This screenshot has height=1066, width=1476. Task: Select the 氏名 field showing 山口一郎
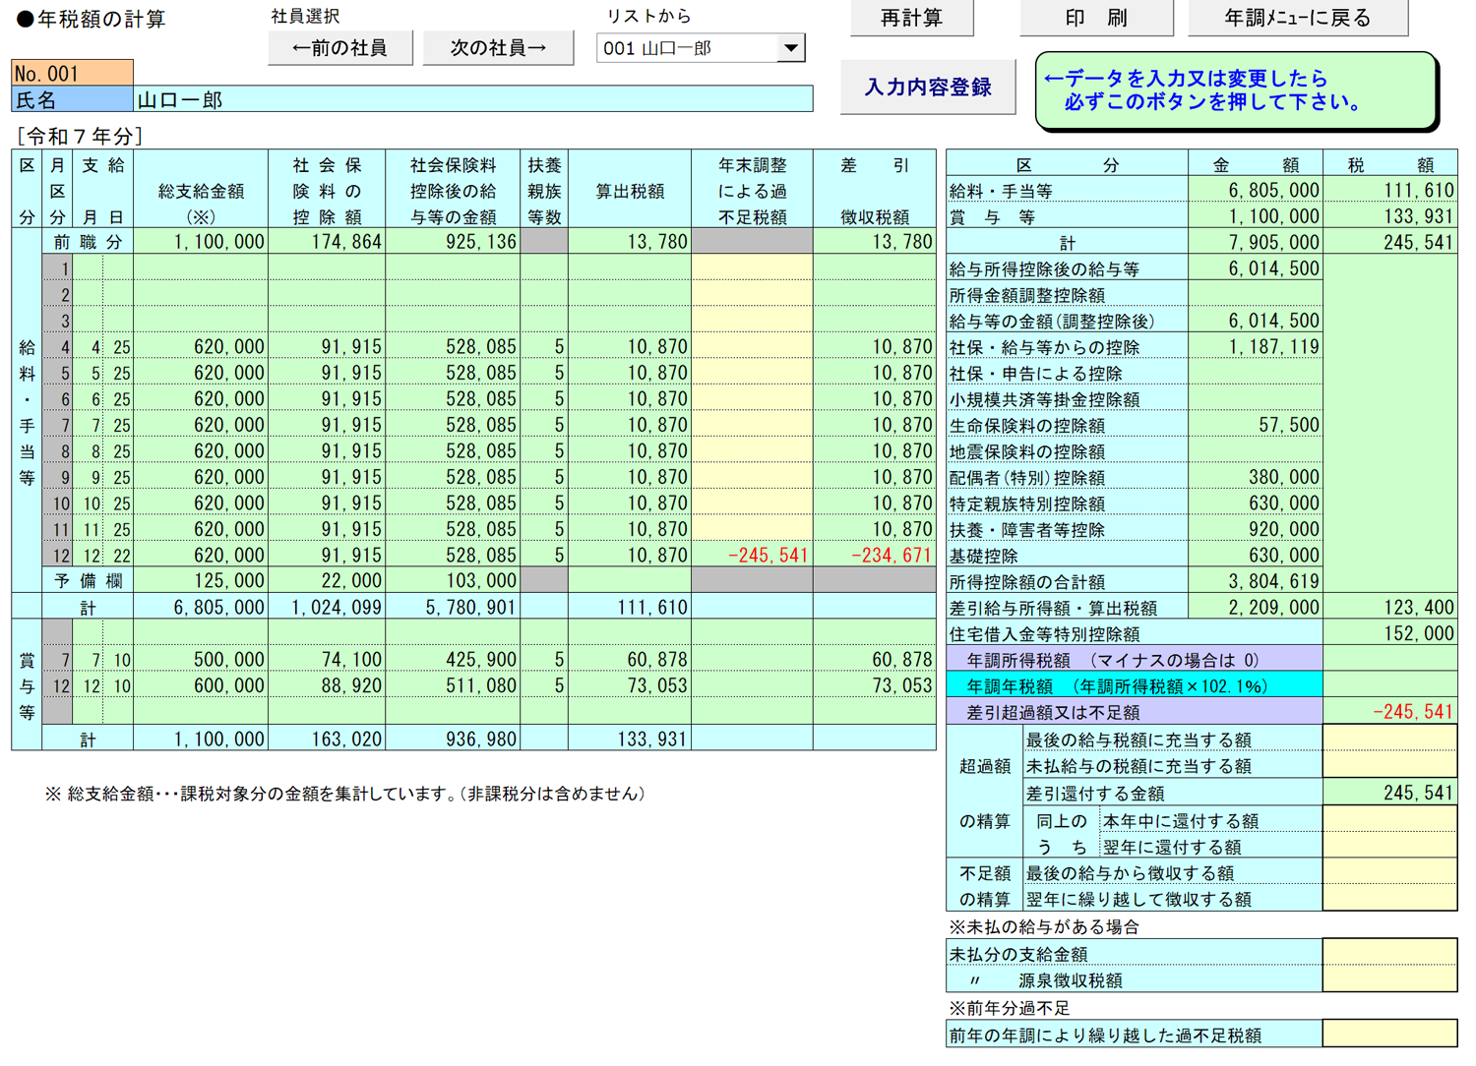point(472,100)
